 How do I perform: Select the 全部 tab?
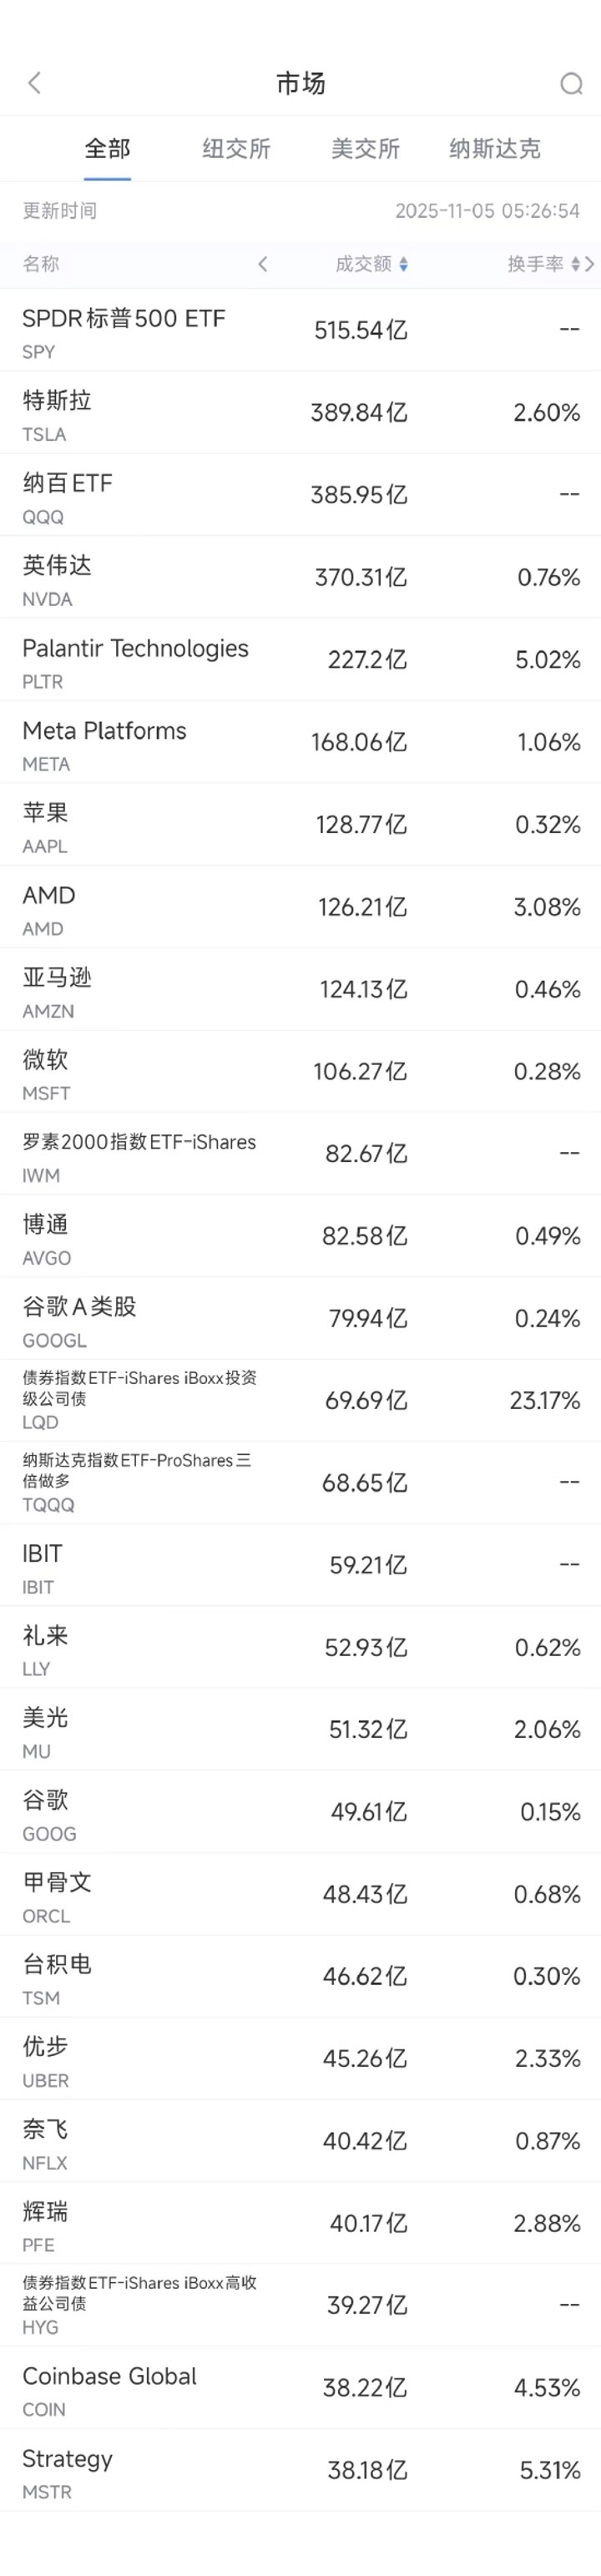click(x=110, y=148)
